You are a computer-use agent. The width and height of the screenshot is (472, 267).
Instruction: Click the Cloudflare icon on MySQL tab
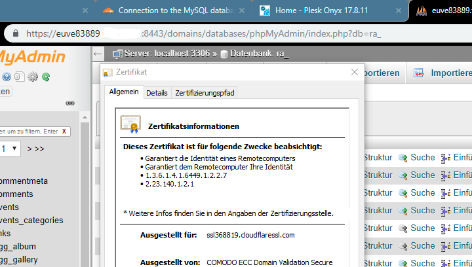tap(108, 10)
